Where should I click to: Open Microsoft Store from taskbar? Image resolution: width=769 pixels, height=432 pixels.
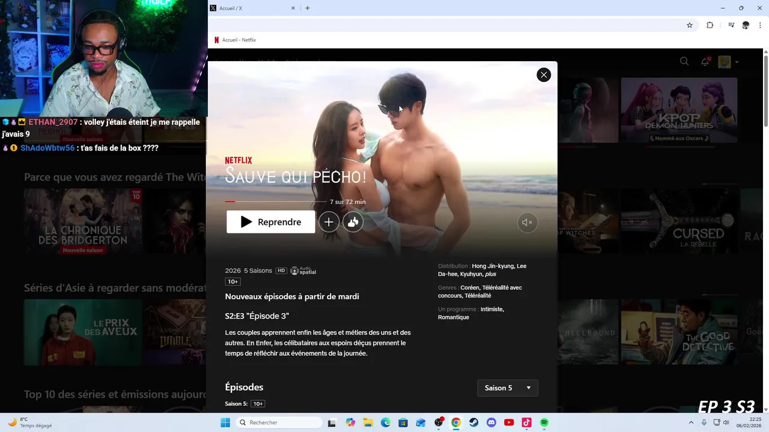click(403, 422)
